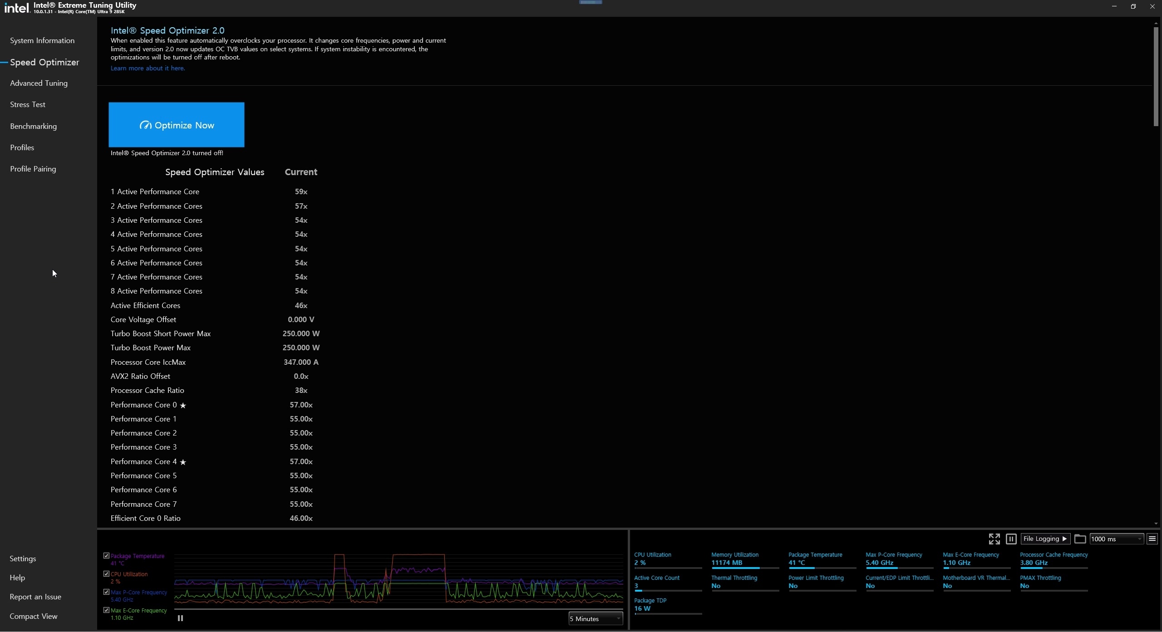Click the 'Turbo Boost Short Power Max' label
This screenshot has width=1162, height=632.
coord(161,333)
